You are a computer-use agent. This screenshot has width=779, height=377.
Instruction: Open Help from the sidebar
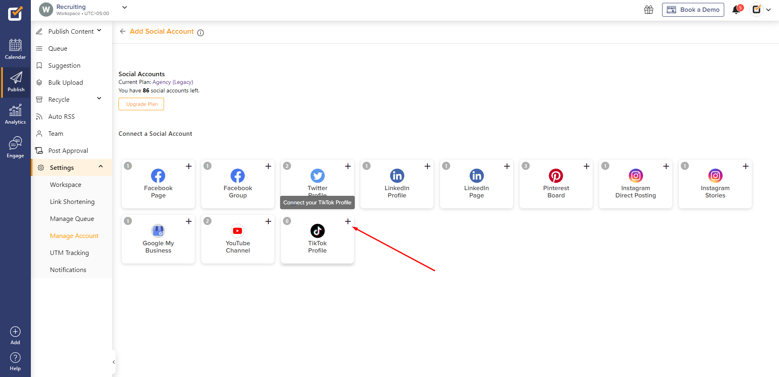coord(15,362)
